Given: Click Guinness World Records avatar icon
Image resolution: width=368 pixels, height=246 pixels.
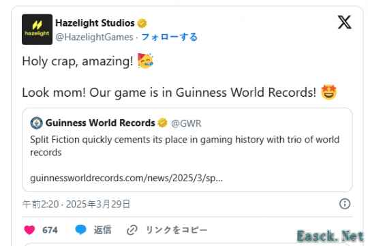Looking at the screenshot, I should (x=36, y=123).
